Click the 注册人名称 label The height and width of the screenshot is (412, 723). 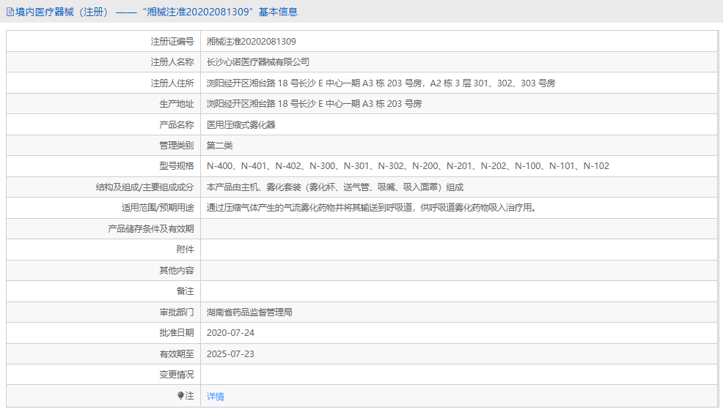click(172, 62)
